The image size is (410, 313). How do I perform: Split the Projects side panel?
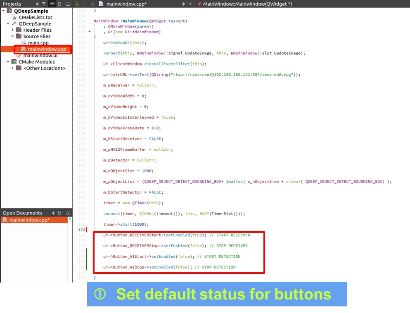pos(60,4)
